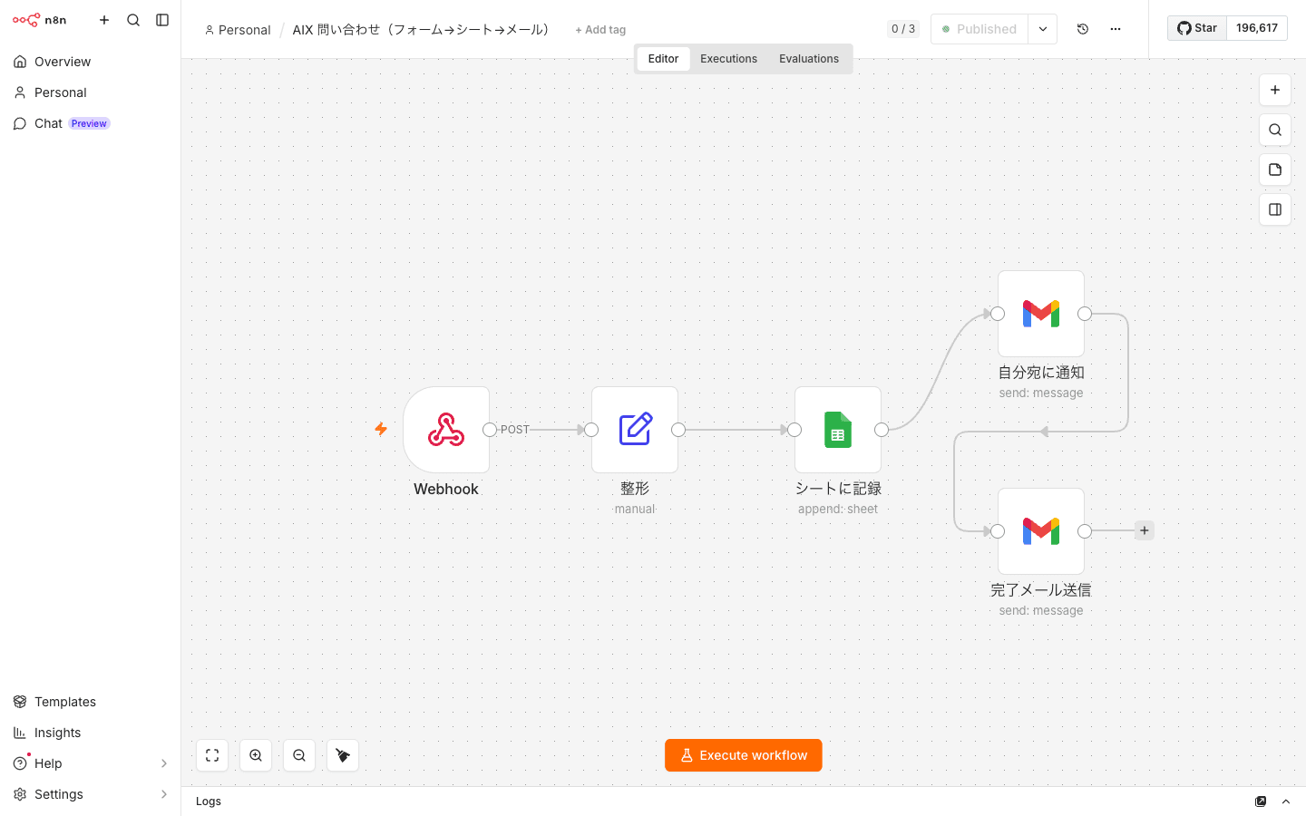Screen dimensions: 1306x816
Task: Open the workflow options ellipsis menu
Action: click(x=1116, y=29)
